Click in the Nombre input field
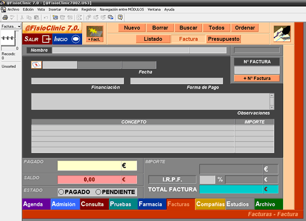The width and height of the screenshot is (306, 221). pos(120,50)
